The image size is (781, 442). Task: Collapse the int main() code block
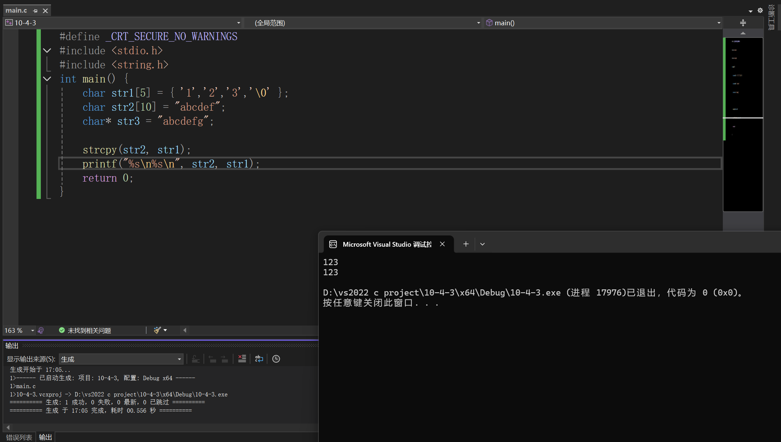(x=47, y=78)
